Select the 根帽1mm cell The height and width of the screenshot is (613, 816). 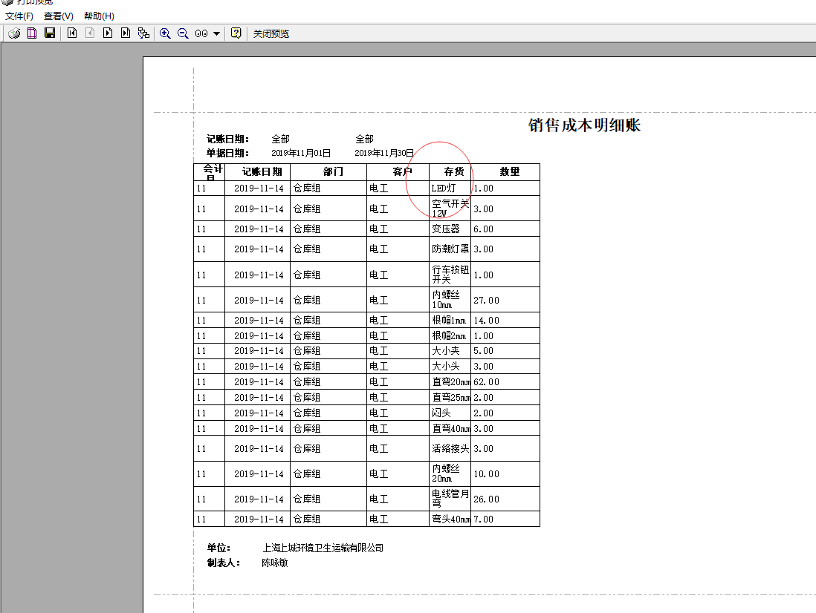pyautogui.click(x=450, y=320)
